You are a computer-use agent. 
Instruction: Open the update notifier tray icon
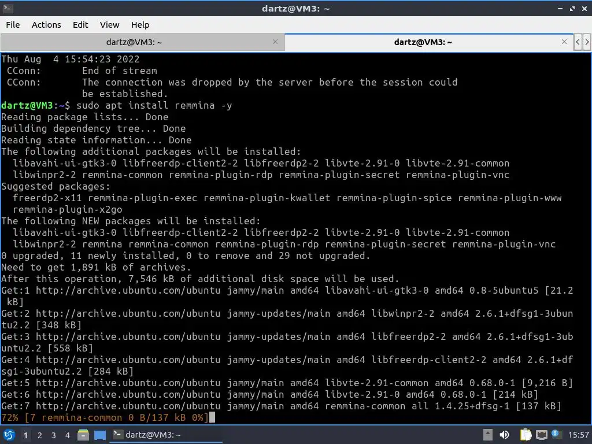pos(556,434)
